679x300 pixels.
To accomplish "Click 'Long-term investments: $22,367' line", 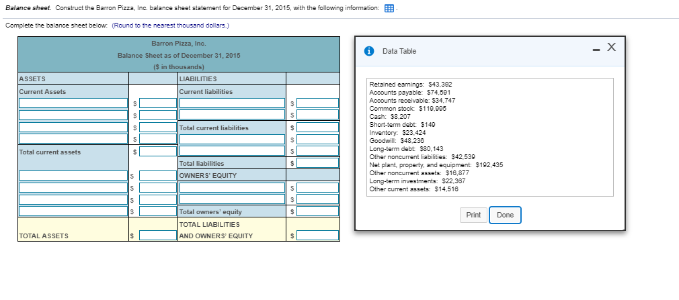I will click(x=417, y=181).
